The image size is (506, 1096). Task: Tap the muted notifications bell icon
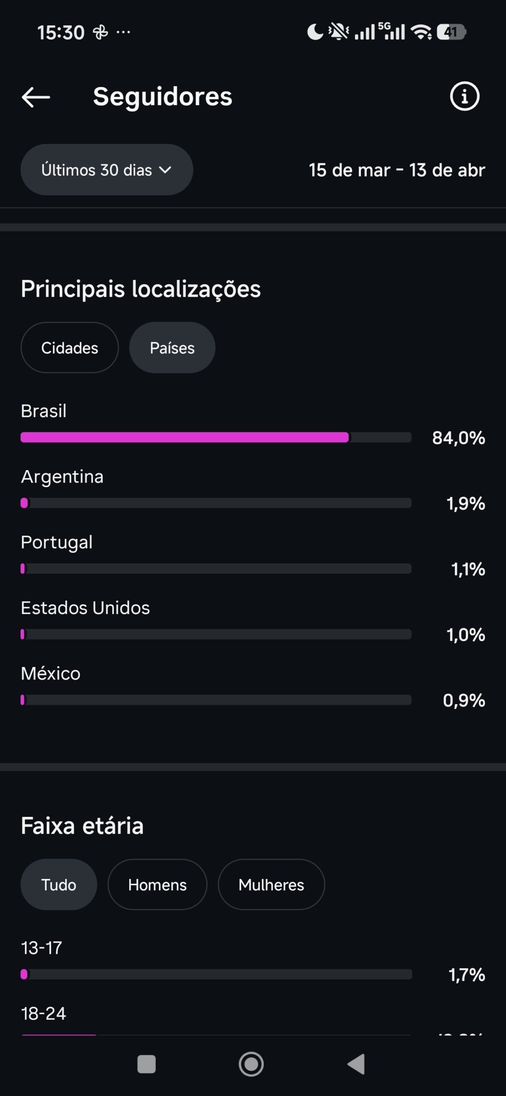[339, 32]
